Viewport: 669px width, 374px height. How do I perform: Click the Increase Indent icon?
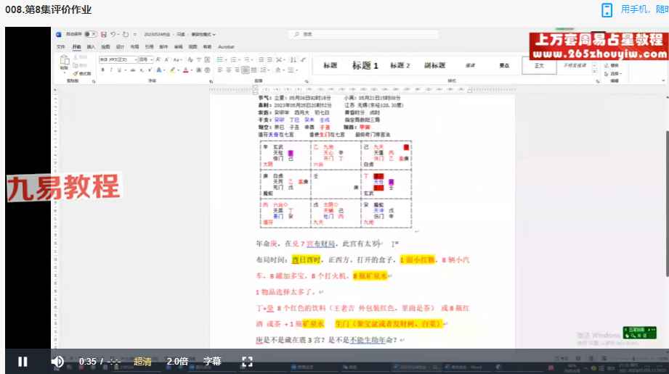click(x=269, y=59)
